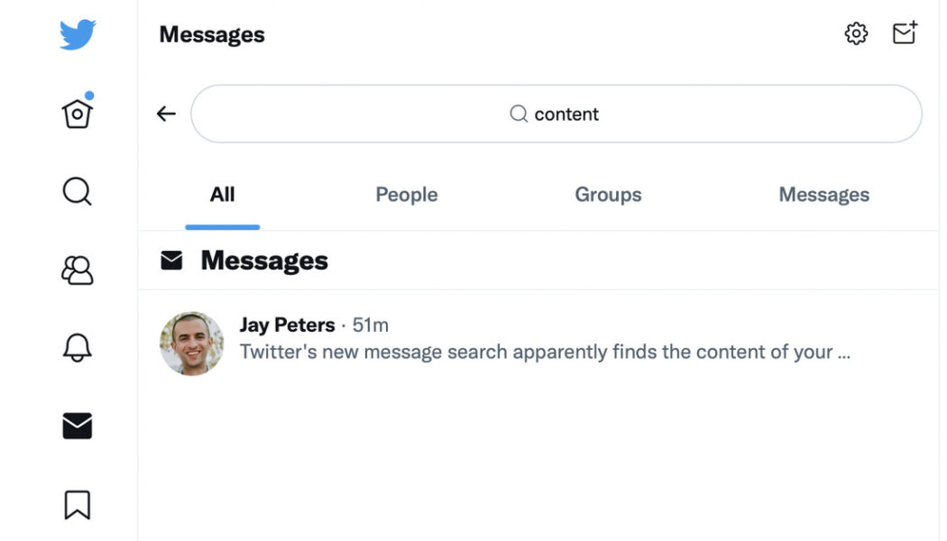Click Jay Peters' profile picture
The height and width of the screenshot is (541, 947).
191,343
